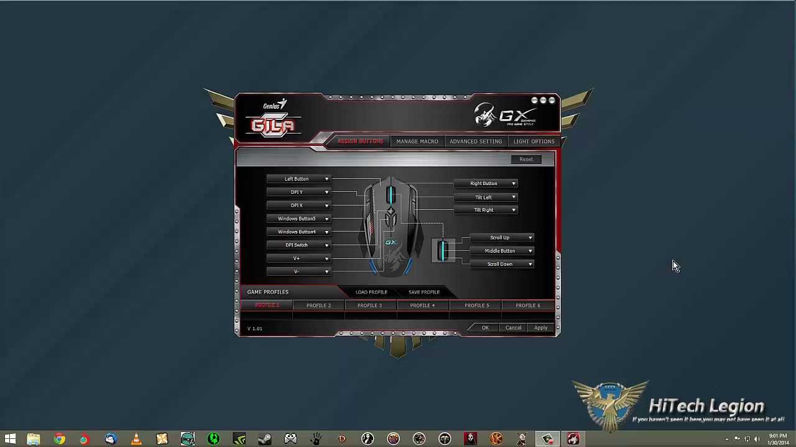Image resolution: width=796 pixels, height=447 pixels.
Task: Open the 9:01 PM taskbar clock
Action: pyautogui.click(x=778, y=440)
